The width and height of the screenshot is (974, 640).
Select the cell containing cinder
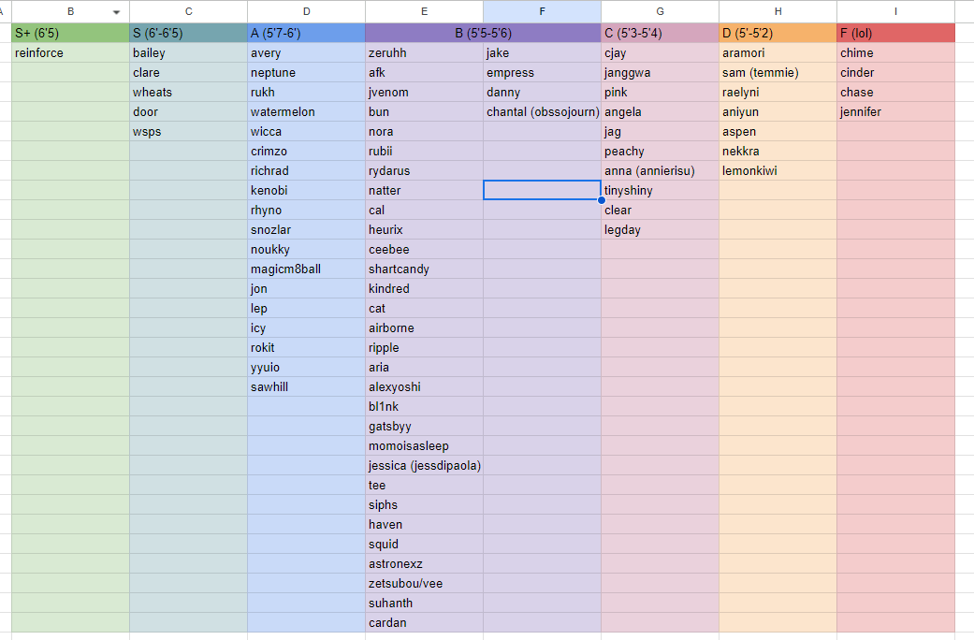[895, 73]
